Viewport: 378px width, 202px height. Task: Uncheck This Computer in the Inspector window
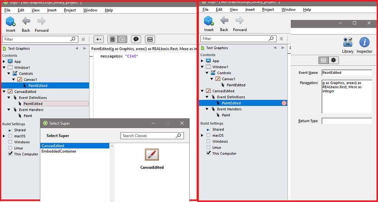208,153
